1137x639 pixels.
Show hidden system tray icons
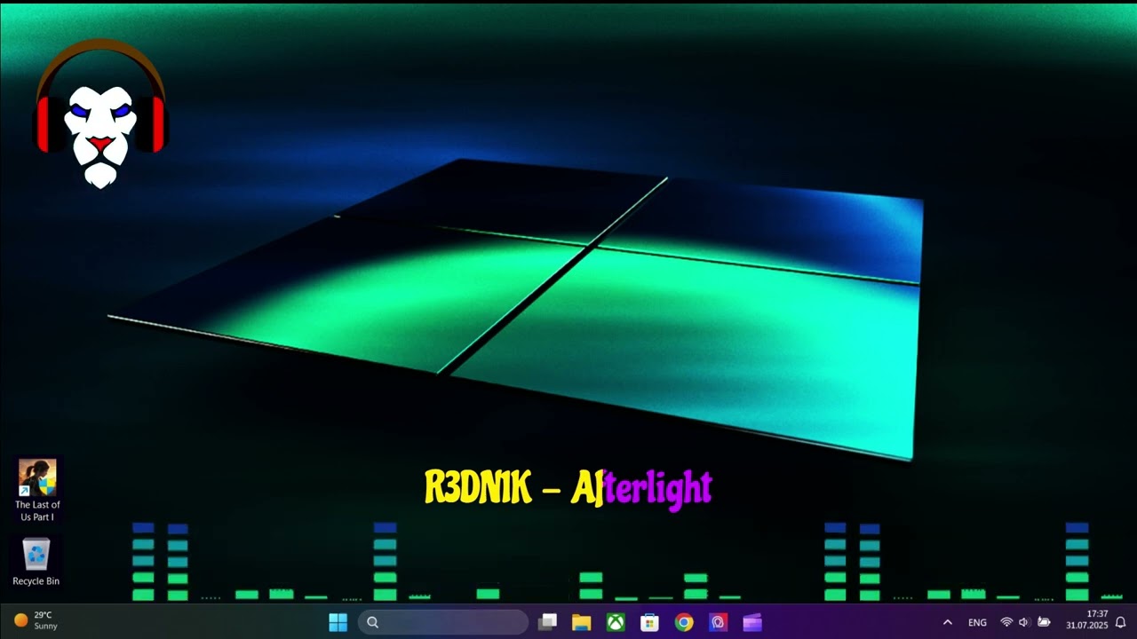[947, 622]
